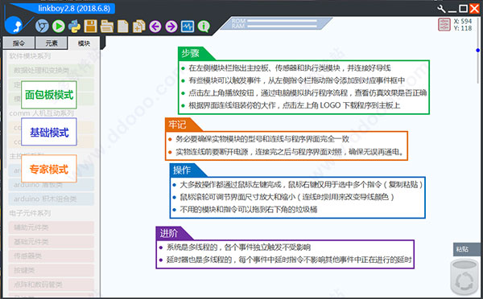The width and height of the screenshot is (483, 299).
Task: Open arduino 积木组合类 module category
Action: 52,199
